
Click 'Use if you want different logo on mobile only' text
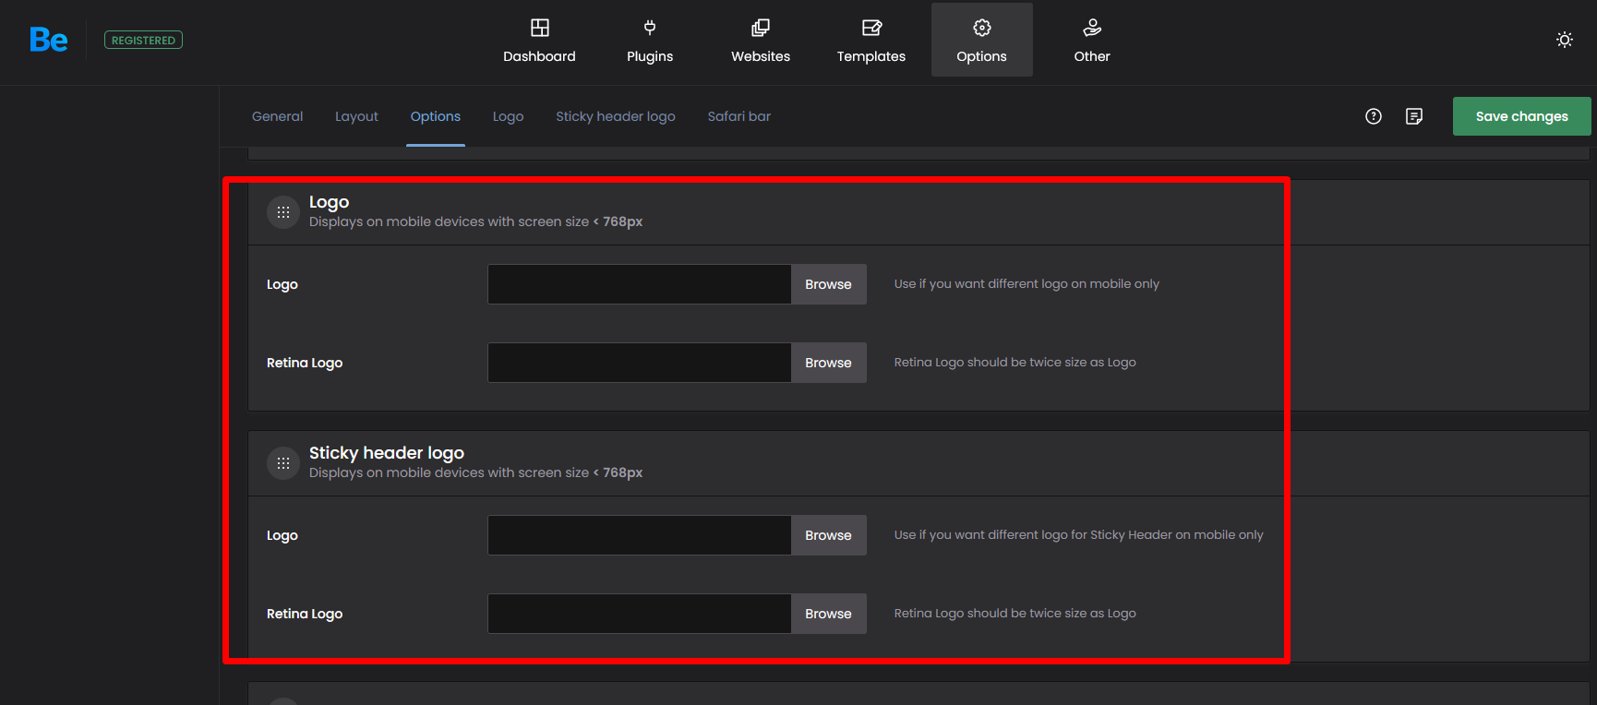click(1027, 284)
